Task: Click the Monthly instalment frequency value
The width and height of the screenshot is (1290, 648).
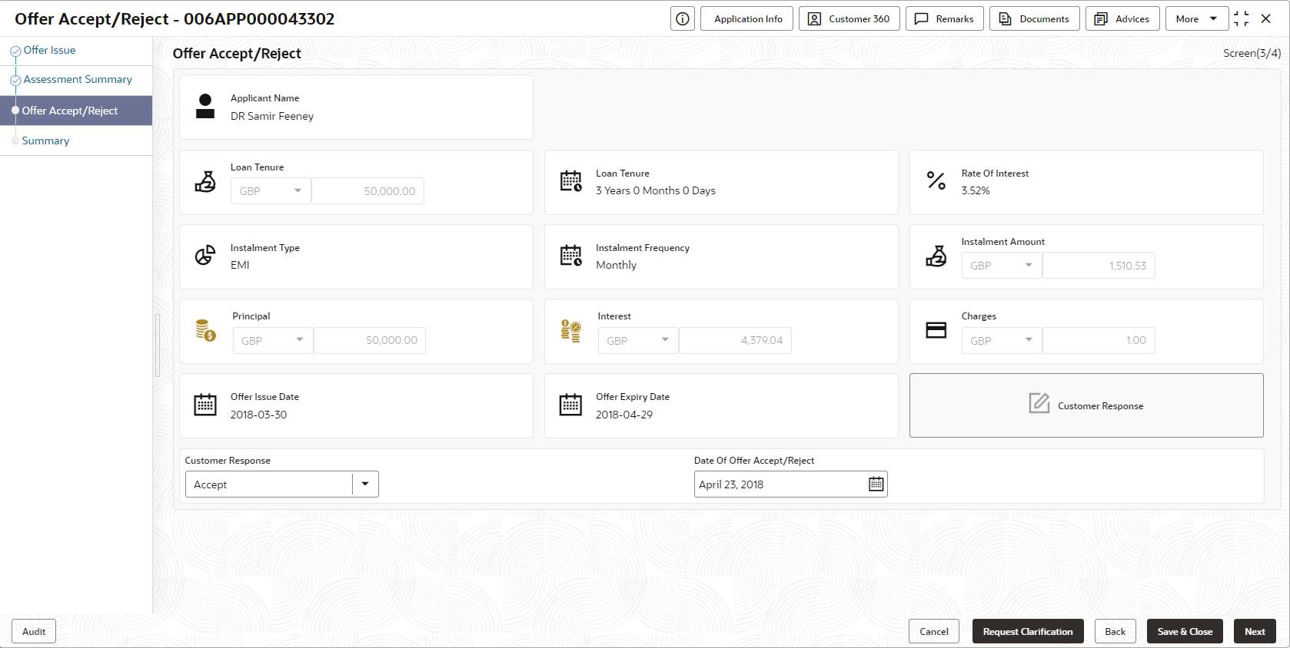Action: [x=617, y=266]
